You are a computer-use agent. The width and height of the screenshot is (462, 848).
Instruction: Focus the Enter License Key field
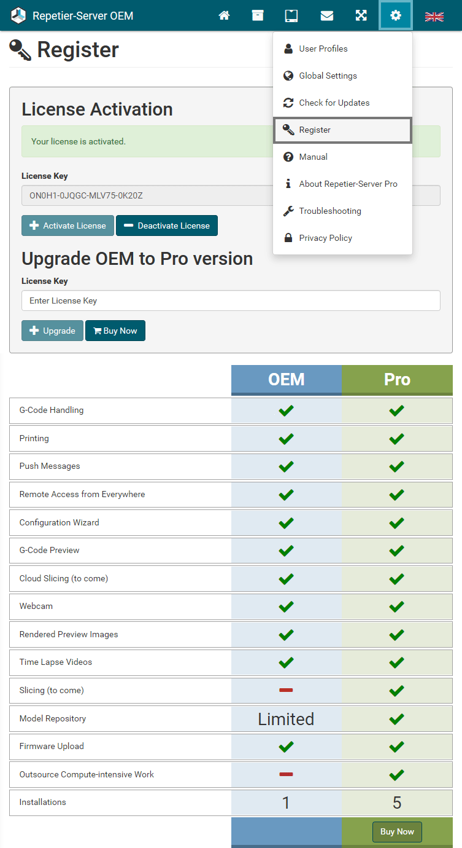click(x=231, y=300)
